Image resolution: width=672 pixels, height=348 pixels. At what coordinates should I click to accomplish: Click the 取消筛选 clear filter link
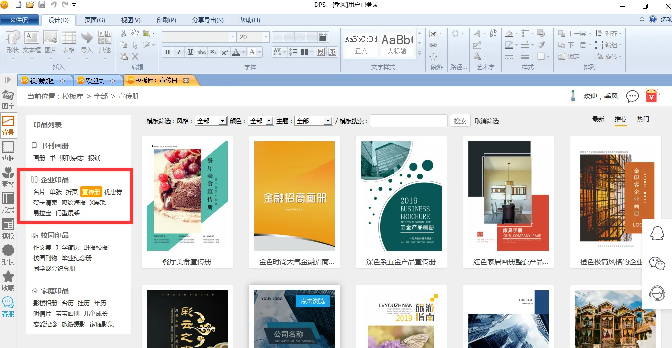(x=486, y=121)
